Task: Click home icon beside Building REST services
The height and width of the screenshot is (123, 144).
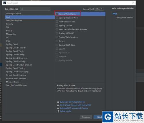Action: [x=58, y=108]
